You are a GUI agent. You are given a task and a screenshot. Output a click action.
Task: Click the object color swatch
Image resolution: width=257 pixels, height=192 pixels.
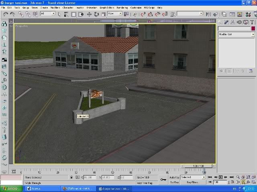coord(253,28)
